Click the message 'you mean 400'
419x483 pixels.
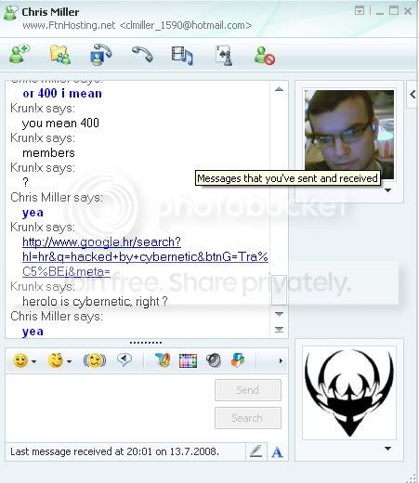(60, 124)
